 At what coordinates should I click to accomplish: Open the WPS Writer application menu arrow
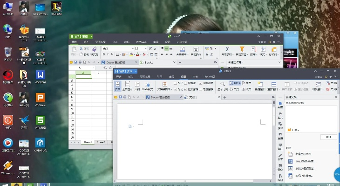click(136, 71)
